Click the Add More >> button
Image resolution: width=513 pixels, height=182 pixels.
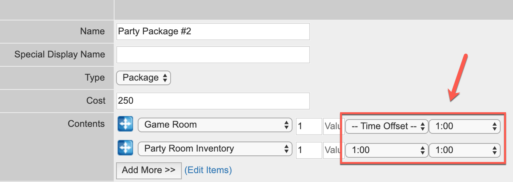(149, 170)
